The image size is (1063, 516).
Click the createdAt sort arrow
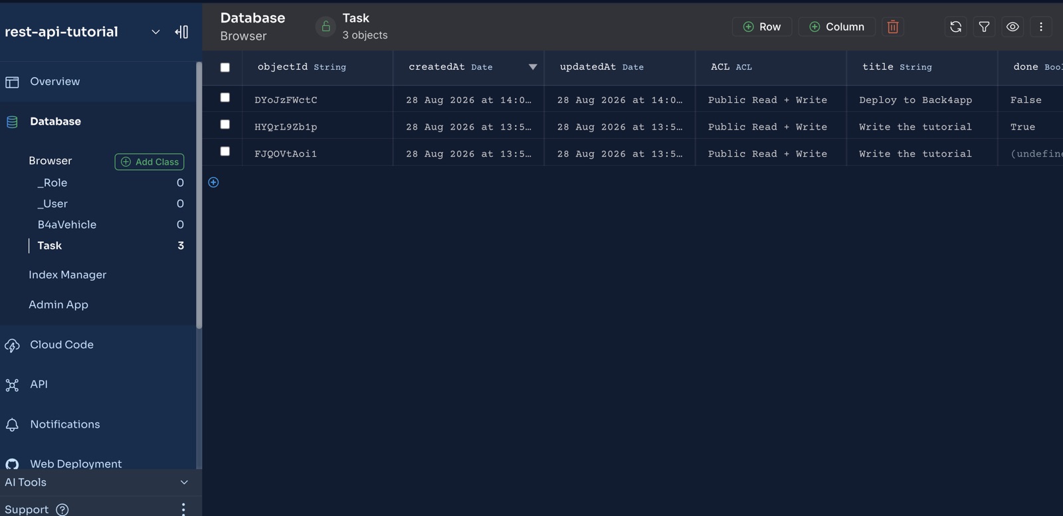click(x=533, y=67)
